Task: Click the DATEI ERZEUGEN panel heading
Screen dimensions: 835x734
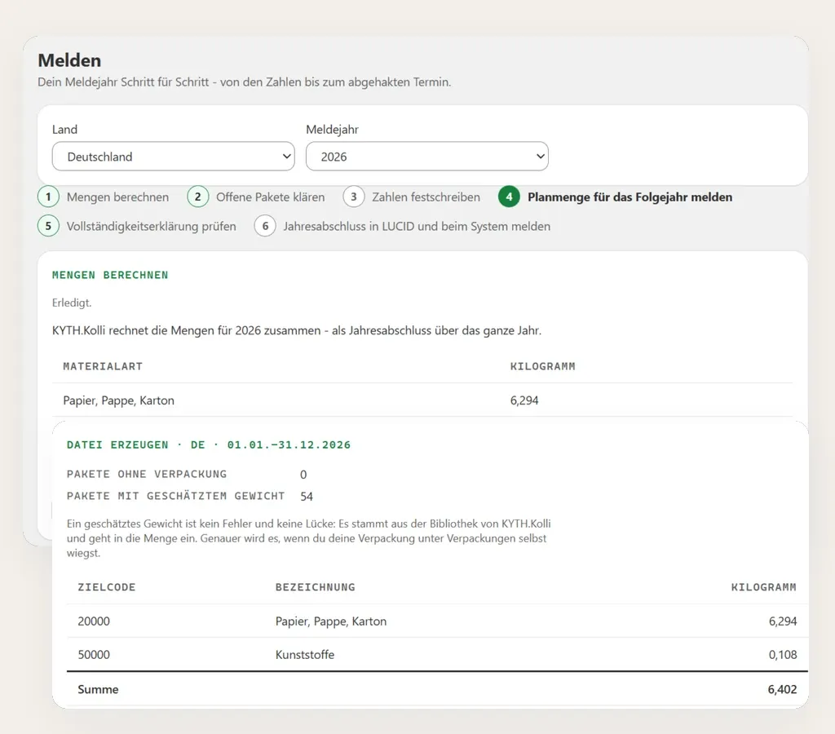Action: (209, 444)
